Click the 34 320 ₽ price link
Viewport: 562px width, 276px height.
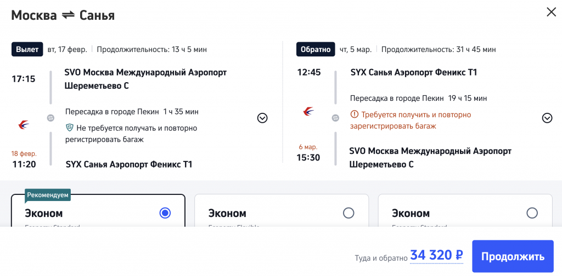[437, 255]
